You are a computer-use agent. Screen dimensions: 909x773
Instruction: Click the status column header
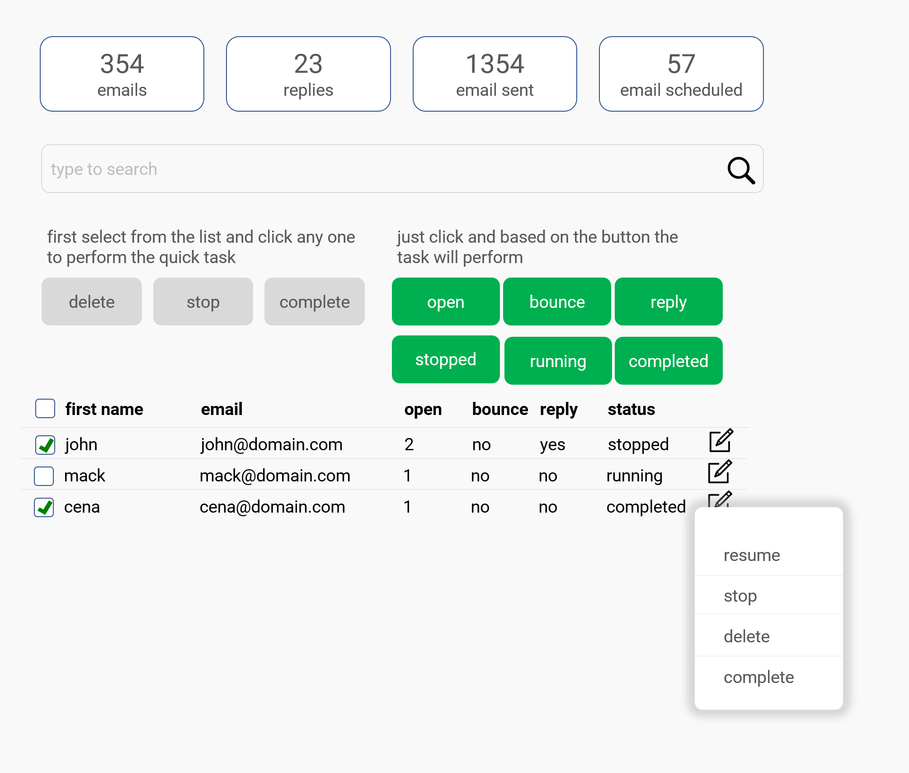631,409
